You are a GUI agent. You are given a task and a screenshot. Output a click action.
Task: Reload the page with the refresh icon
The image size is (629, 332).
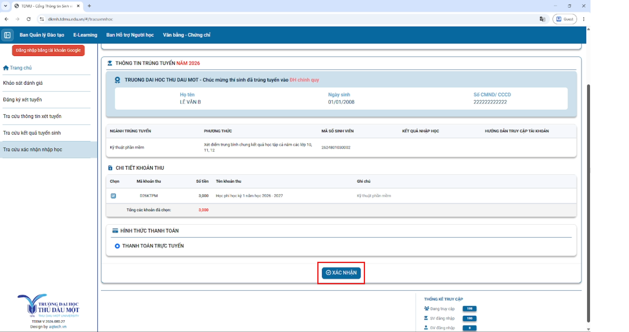coord(29,19)
